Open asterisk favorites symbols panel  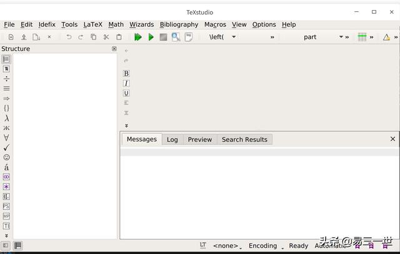[6, 187]
